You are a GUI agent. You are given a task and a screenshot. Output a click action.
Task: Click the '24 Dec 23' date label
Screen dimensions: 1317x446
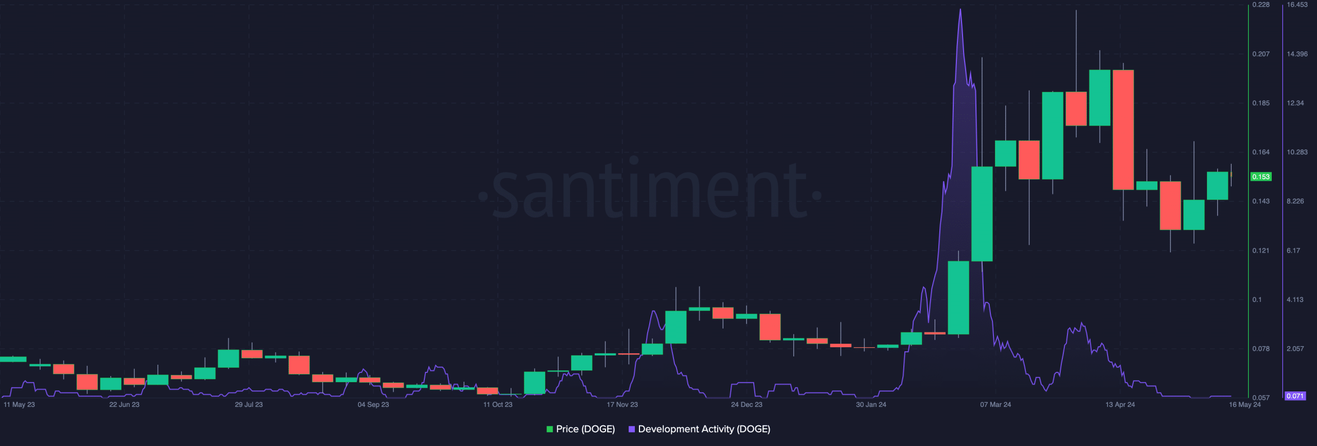point(747,405)
